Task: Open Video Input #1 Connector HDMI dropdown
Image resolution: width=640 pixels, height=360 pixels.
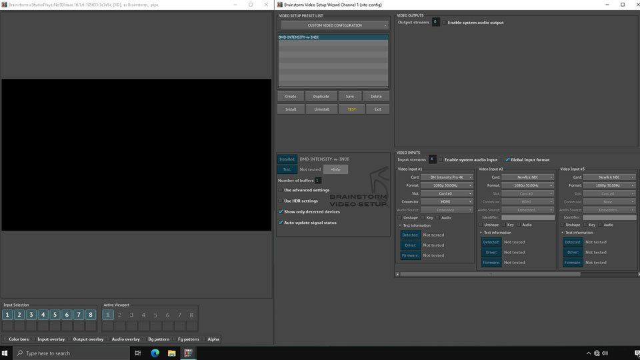Action: [x=447, y=201]
